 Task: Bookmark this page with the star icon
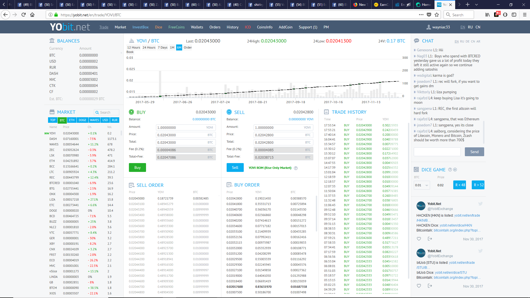[437, 15]
